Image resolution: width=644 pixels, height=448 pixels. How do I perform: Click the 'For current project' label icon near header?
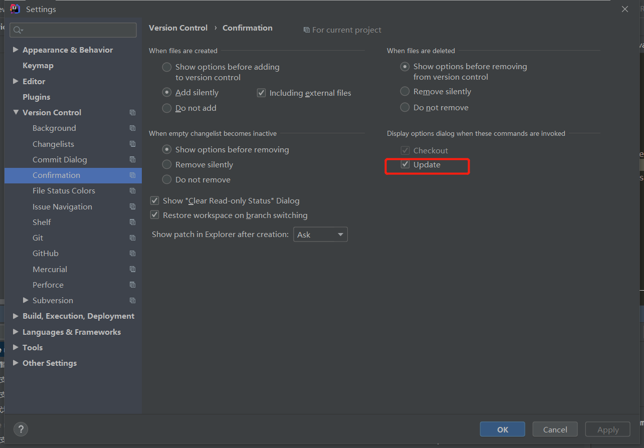pos(306,30)
